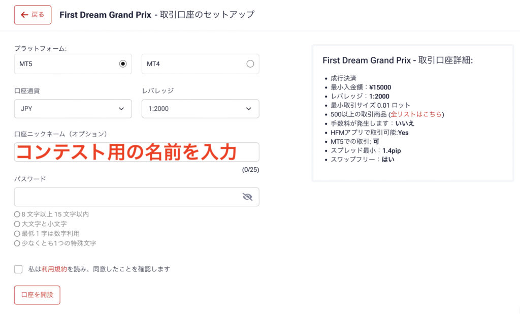Click the 8文字以上15文字以内 indicator circle
520x314 pixels.
pyautogui.click(x=17, y=214)
